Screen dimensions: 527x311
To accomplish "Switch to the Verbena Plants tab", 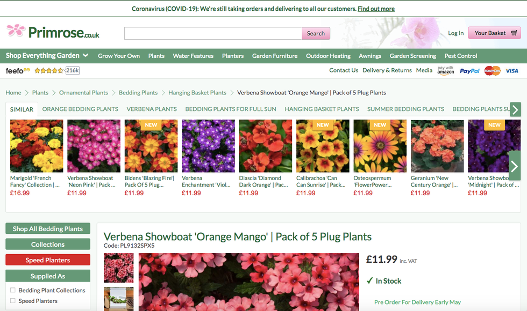I will [x=152, y=109].
